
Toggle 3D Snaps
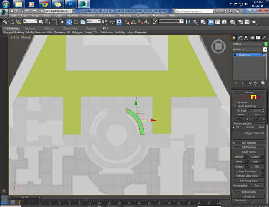(x=127, y=22)
